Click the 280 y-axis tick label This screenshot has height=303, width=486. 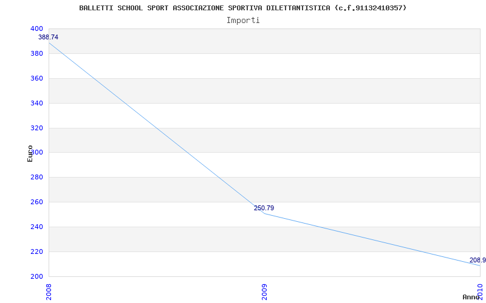pos(36,177)
